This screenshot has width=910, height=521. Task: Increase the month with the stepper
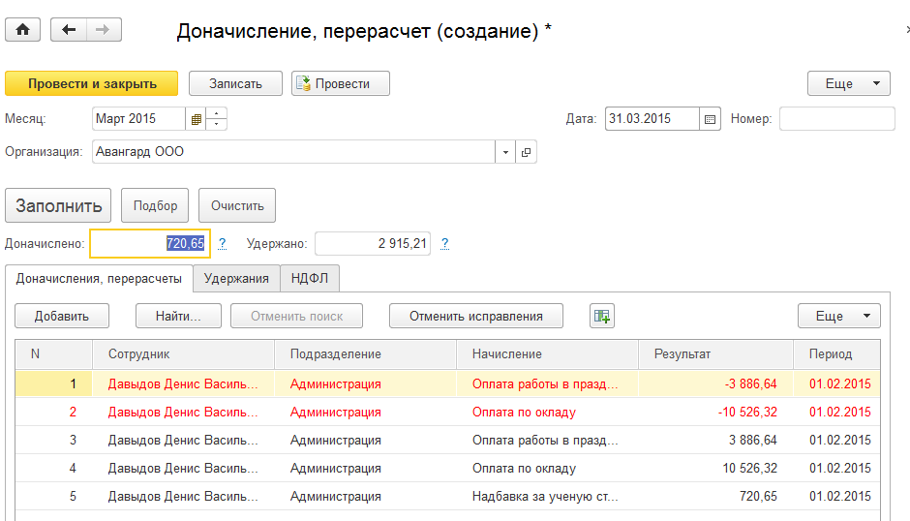click(217, 113)
